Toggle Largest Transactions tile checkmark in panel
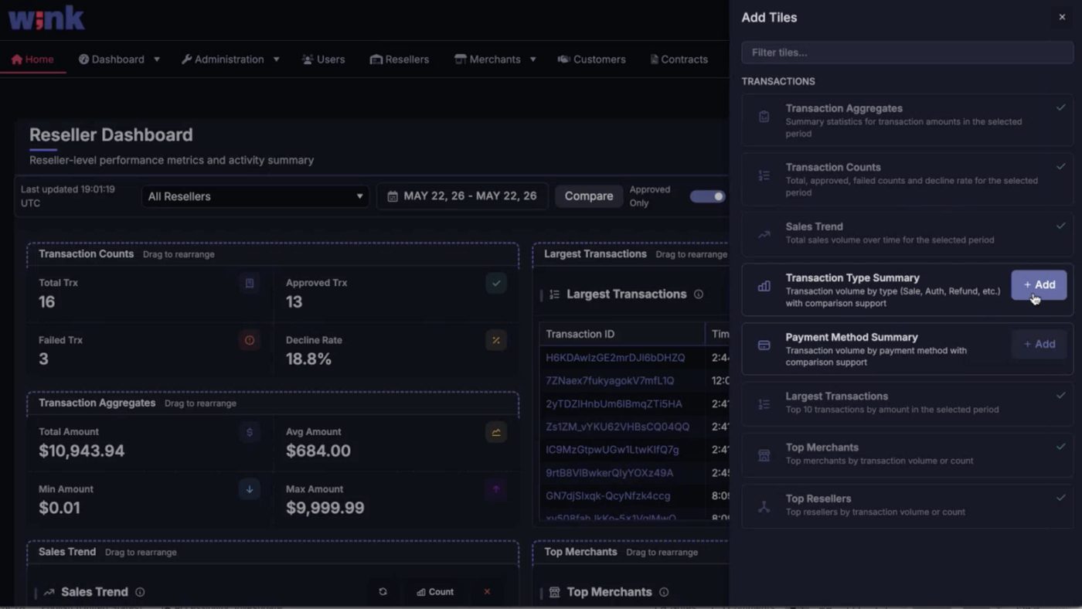 tap(1061, 395)
